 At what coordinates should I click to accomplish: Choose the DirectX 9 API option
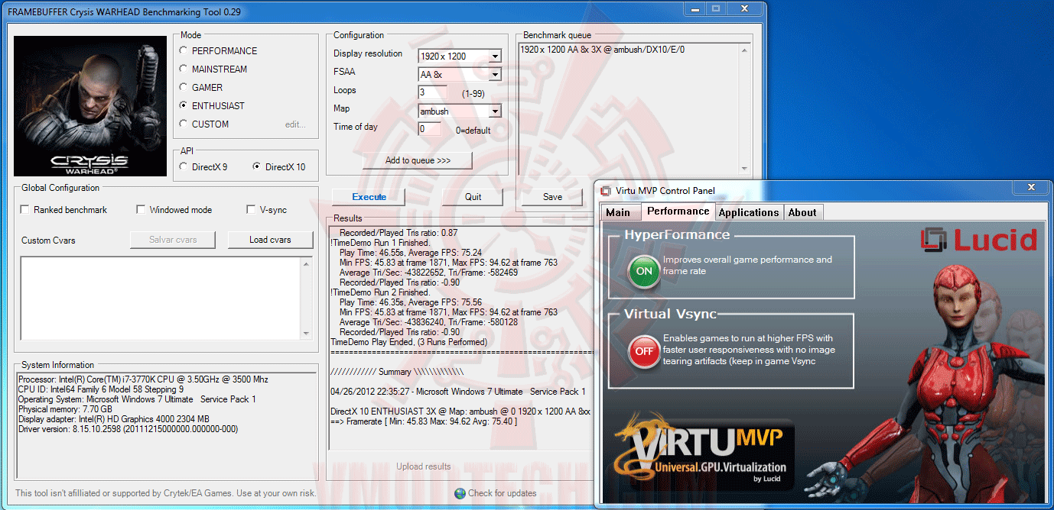[183, 166]
